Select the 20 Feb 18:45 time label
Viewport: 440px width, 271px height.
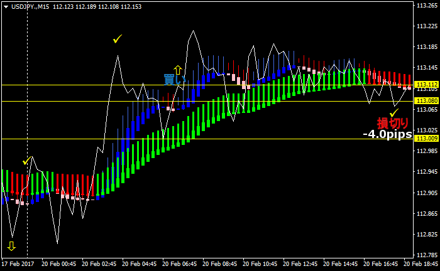click(x=421, y=264)
